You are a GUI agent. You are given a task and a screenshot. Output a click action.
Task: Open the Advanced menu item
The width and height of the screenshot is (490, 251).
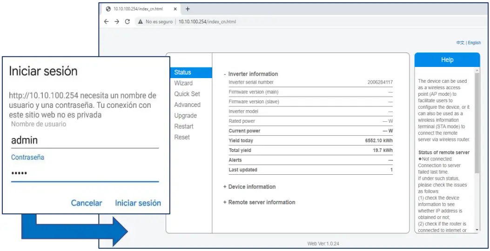coord(187,105)
